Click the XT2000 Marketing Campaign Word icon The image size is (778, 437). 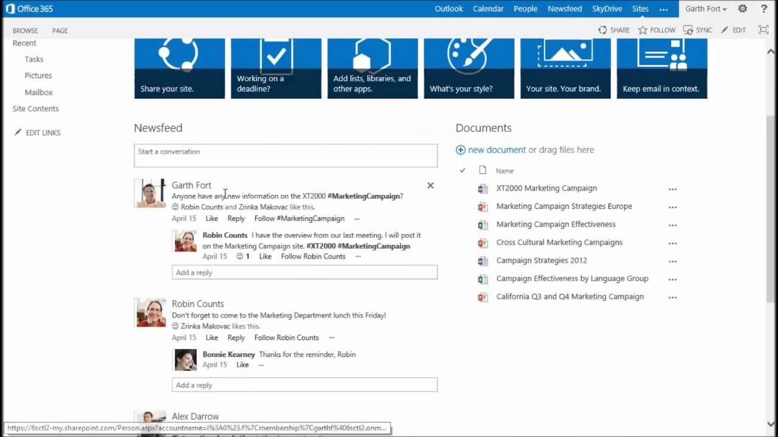[x=483, y=189]
